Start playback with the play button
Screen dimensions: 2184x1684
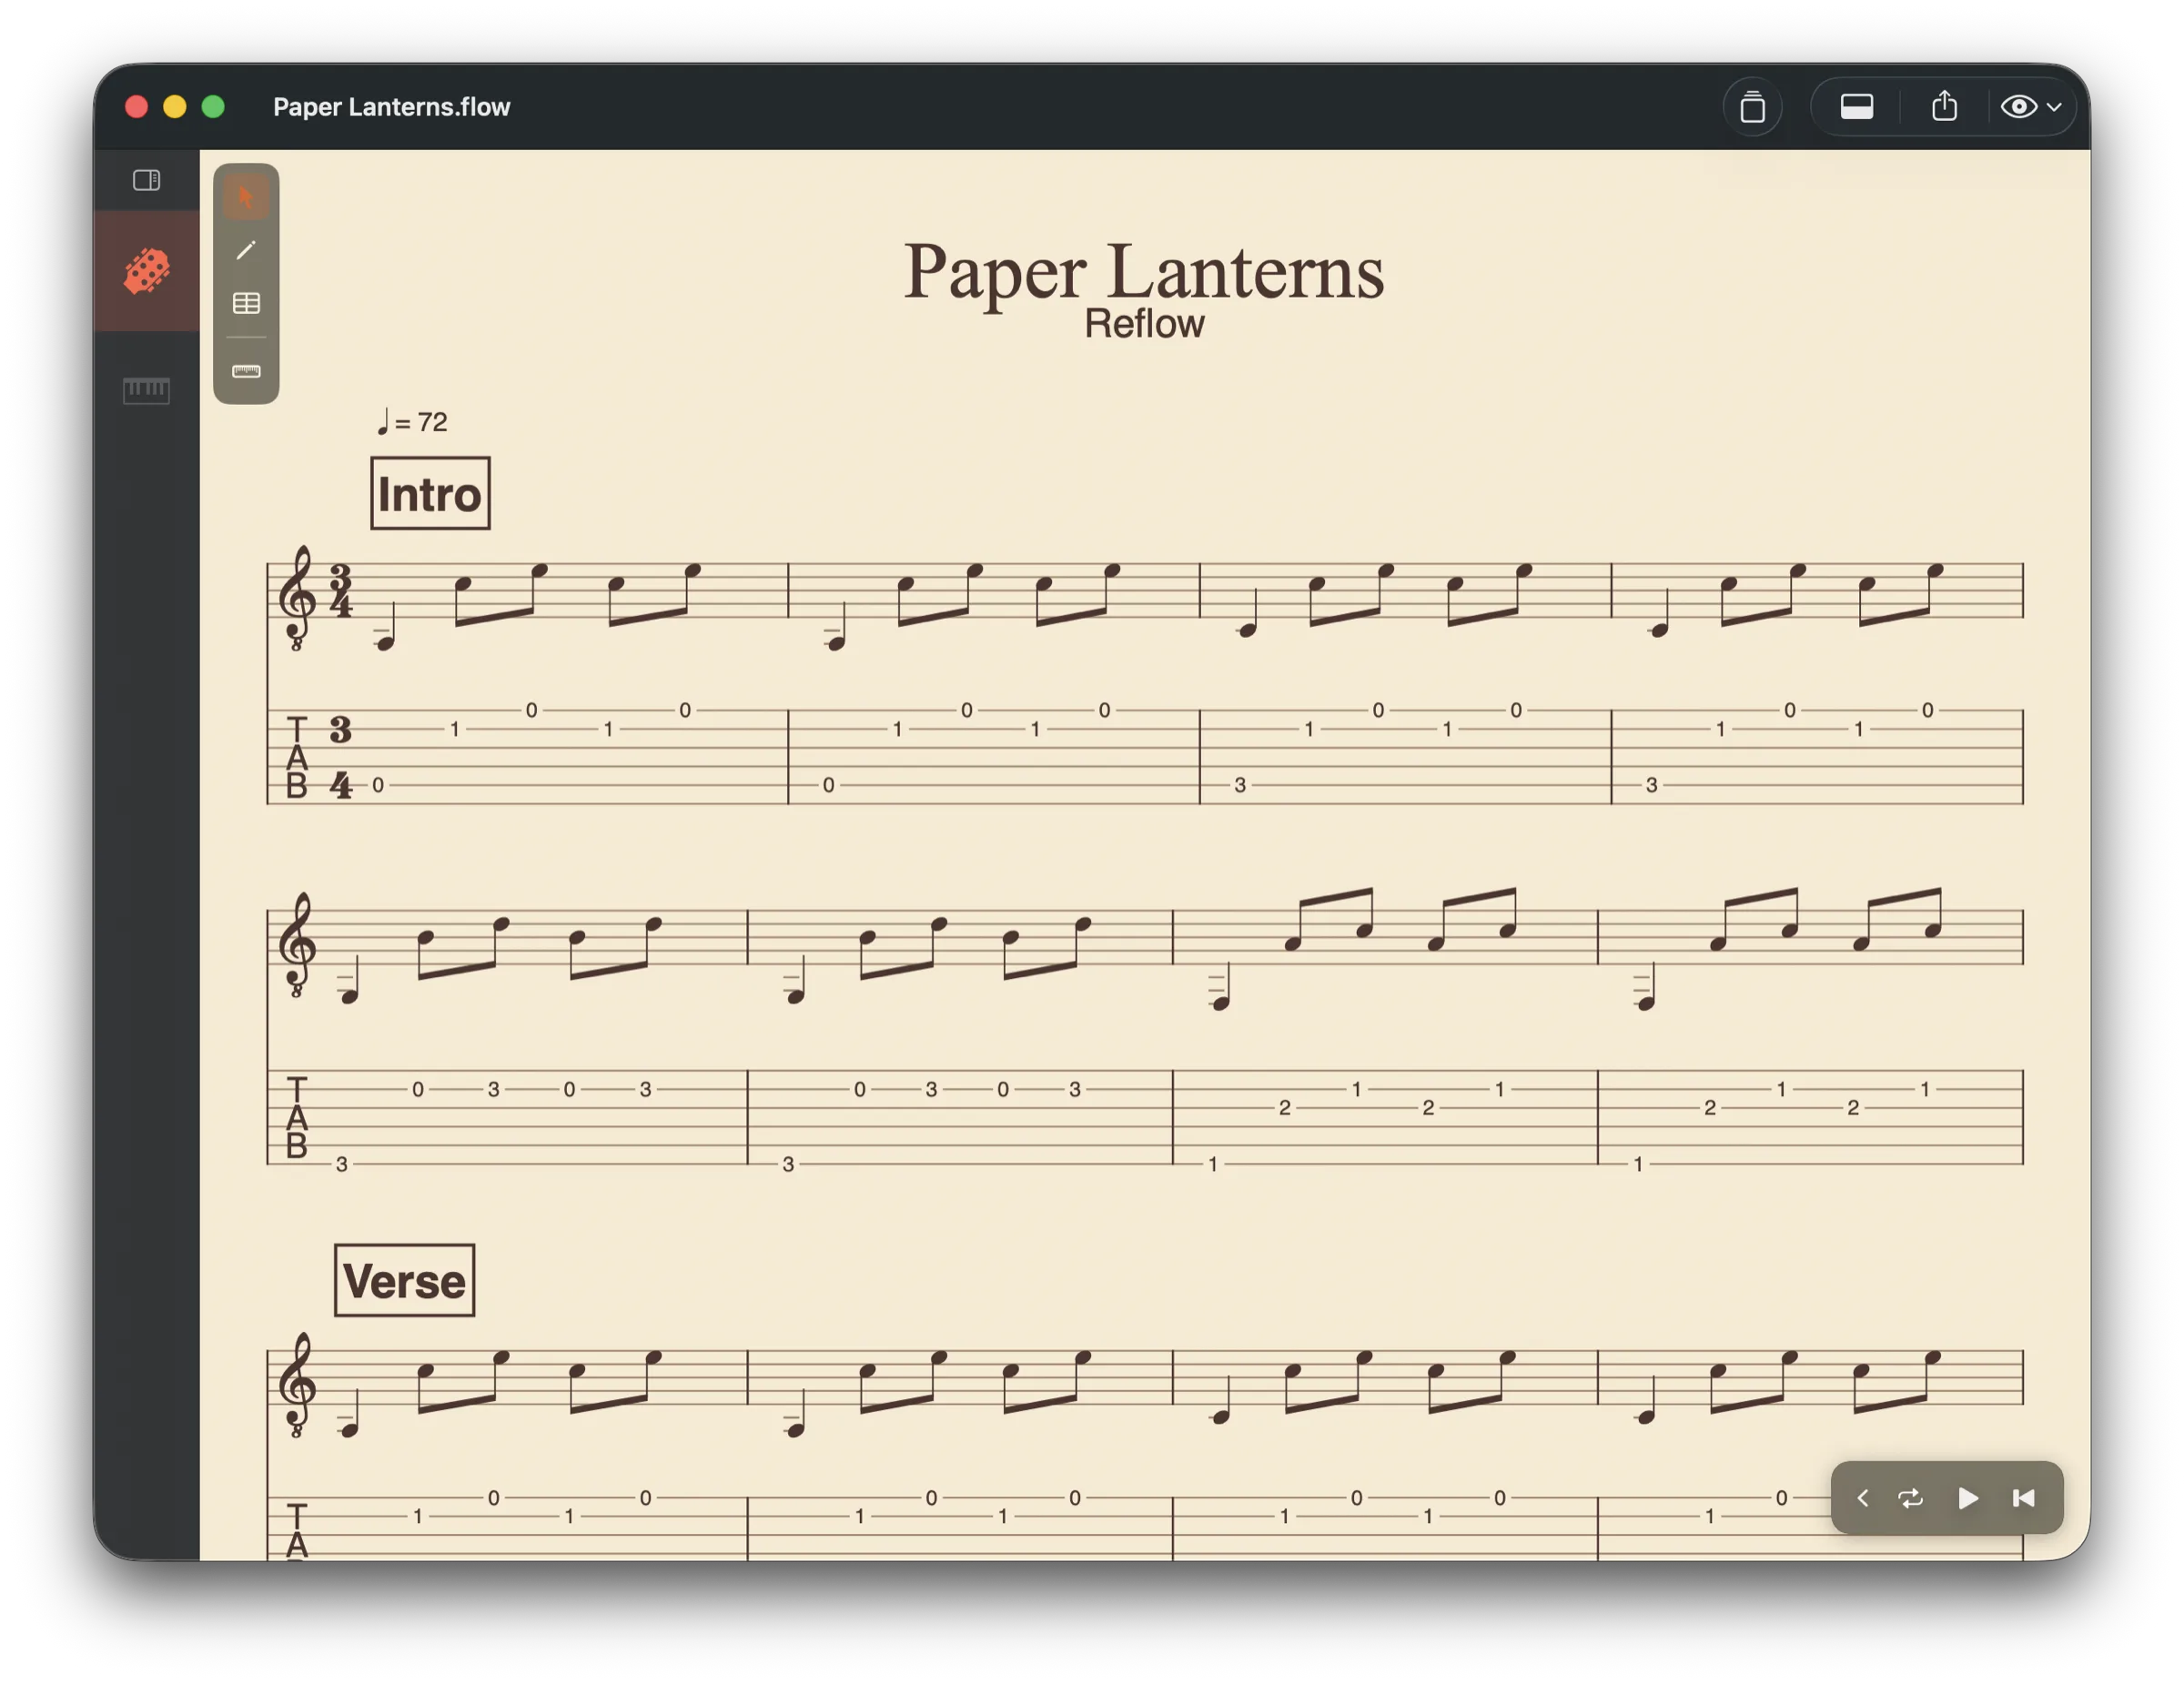1967,1498
